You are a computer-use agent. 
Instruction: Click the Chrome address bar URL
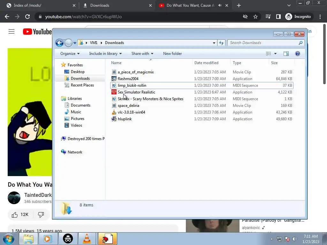[x=83, y=17]
